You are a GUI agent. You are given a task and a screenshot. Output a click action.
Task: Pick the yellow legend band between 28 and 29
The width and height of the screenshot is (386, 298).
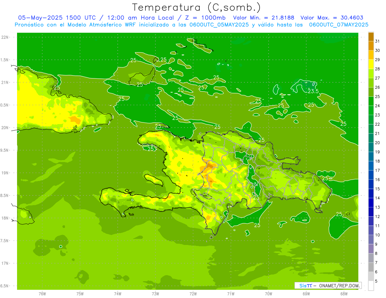click(x=371, y=64)
